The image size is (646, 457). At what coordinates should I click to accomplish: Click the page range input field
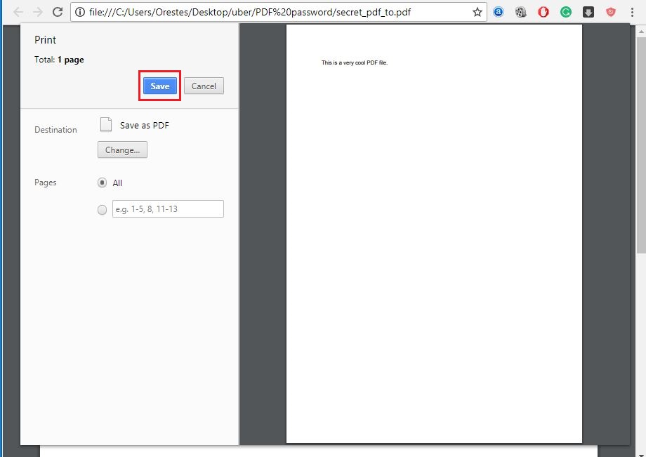[x=168, y=209]
